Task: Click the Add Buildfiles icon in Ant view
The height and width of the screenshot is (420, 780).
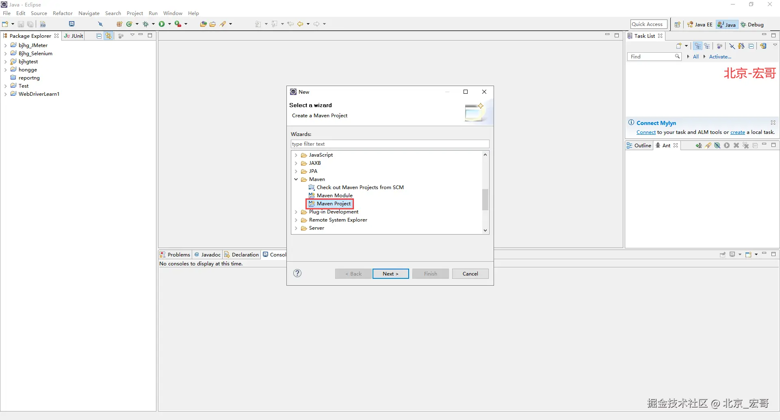Action: (x=699, y=145)
